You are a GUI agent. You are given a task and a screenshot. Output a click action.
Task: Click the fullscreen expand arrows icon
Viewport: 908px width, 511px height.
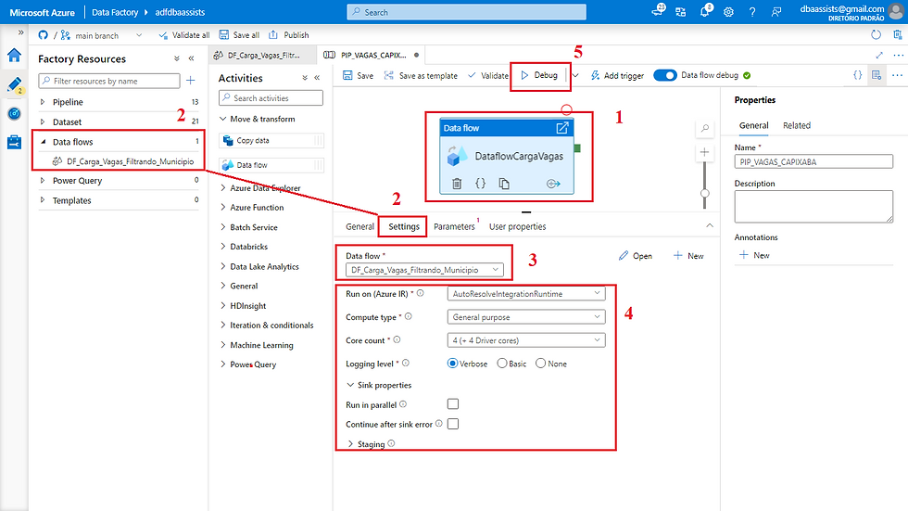[879, 55]
